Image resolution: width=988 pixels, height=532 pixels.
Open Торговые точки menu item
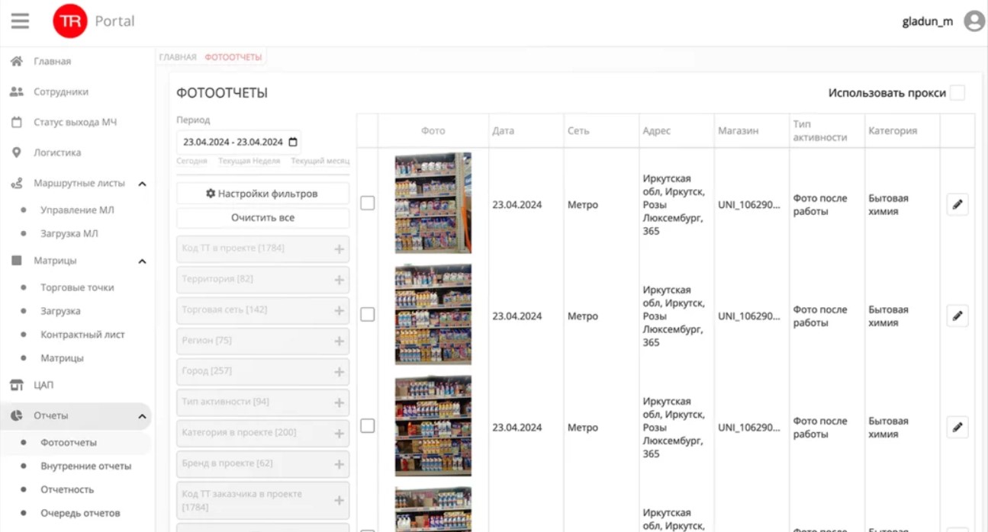click(77, 287)
